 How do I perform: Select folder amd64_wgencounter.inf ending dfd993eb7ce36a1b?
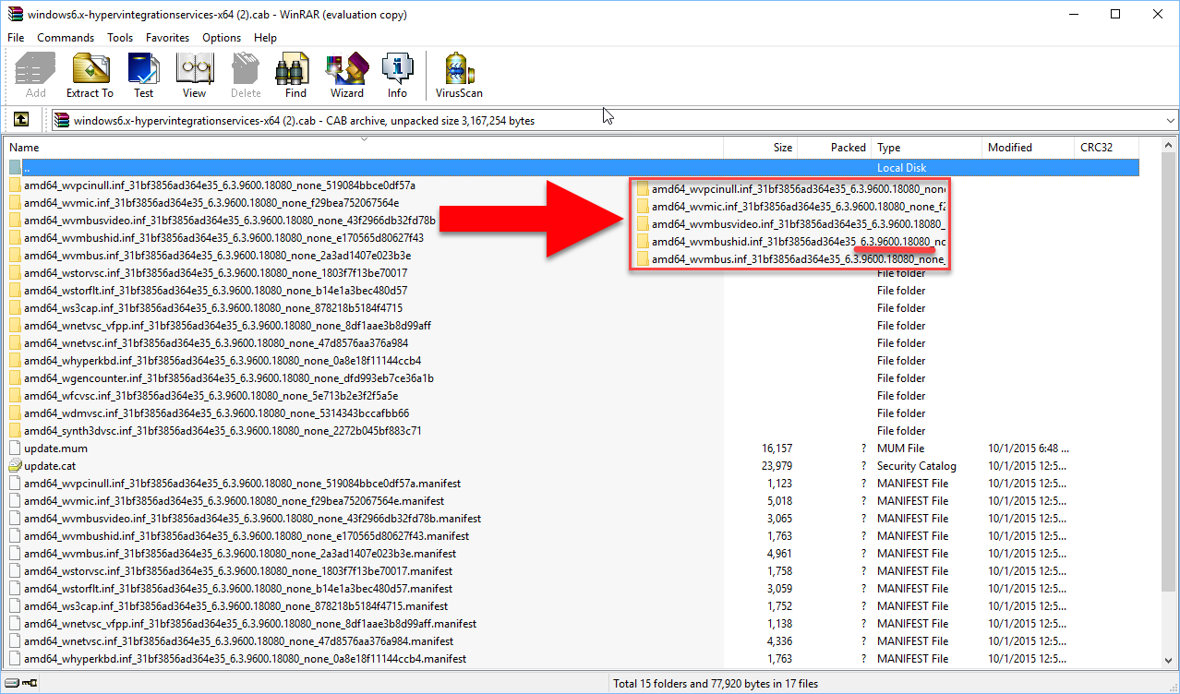[x=229, y=378]
